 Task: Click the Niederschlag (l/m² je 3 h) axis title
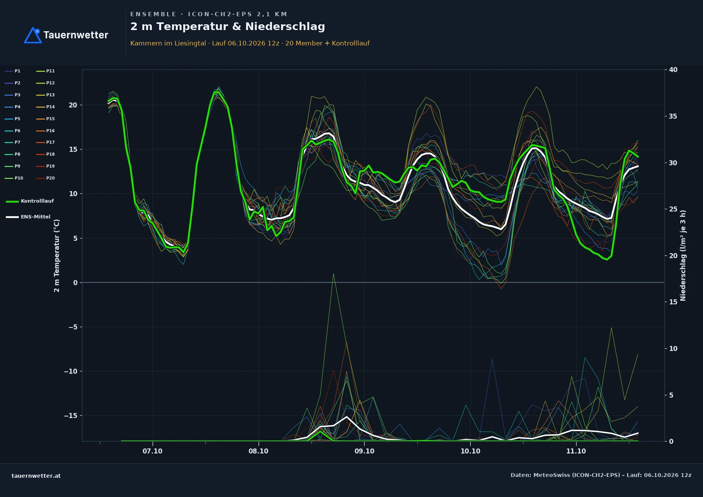click(683, 255)
